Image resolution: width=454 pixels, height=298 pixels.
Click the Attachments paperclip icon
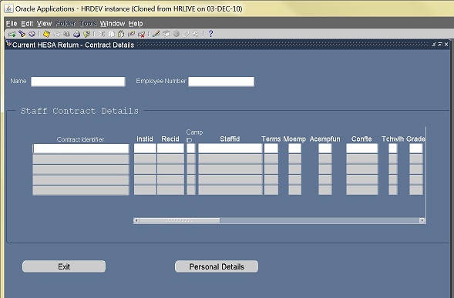click(186, 34)
